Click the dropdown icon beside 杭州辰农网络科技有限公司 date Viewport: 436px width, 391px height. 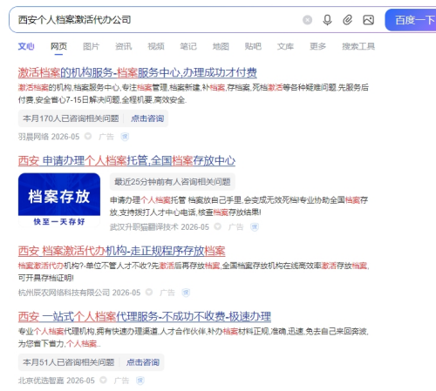click(x=149, y=292)
